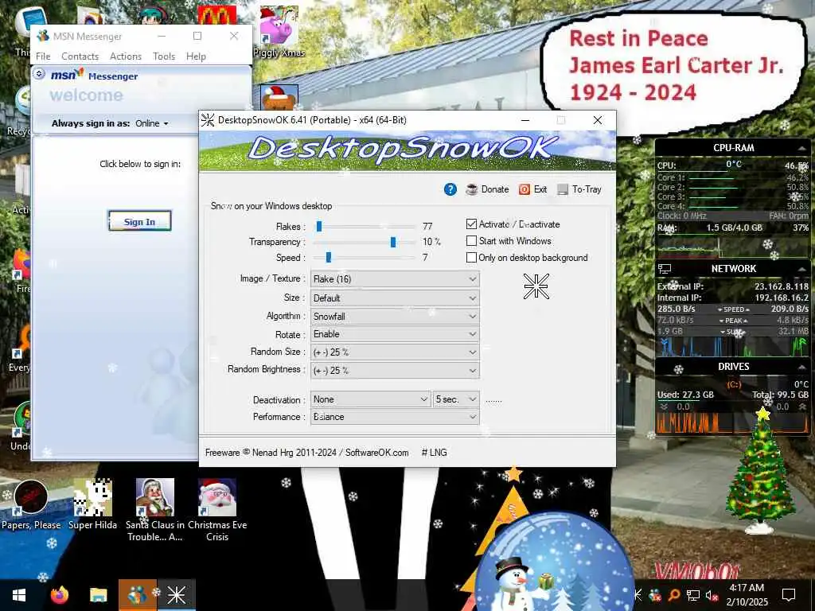Enable Start with Windows checkbox
The image size is (815, 611).
click(x=471, y=240)
